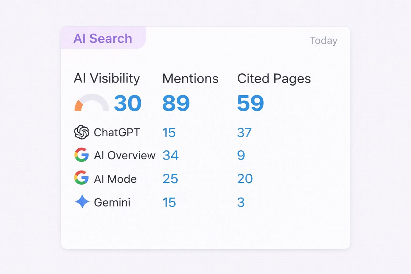
Task: Click the AI Visibility score 30
Action: (127, 103)
